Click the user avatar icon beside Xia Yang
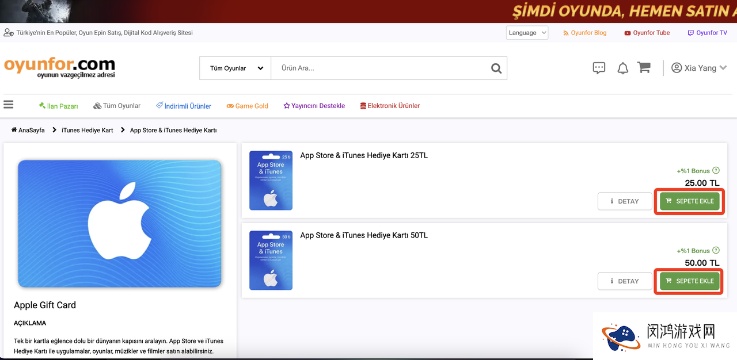The image size is (737, 360). tap(677, 68)
